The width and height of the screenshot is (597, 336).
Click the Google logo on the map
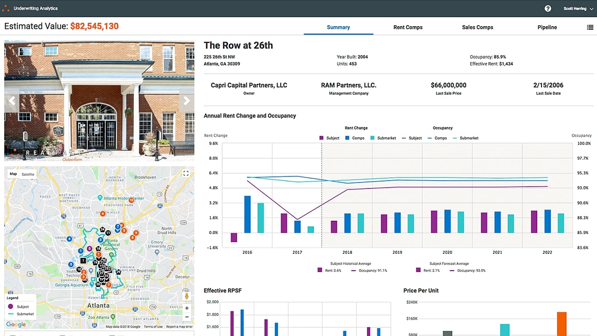[16, 324]
